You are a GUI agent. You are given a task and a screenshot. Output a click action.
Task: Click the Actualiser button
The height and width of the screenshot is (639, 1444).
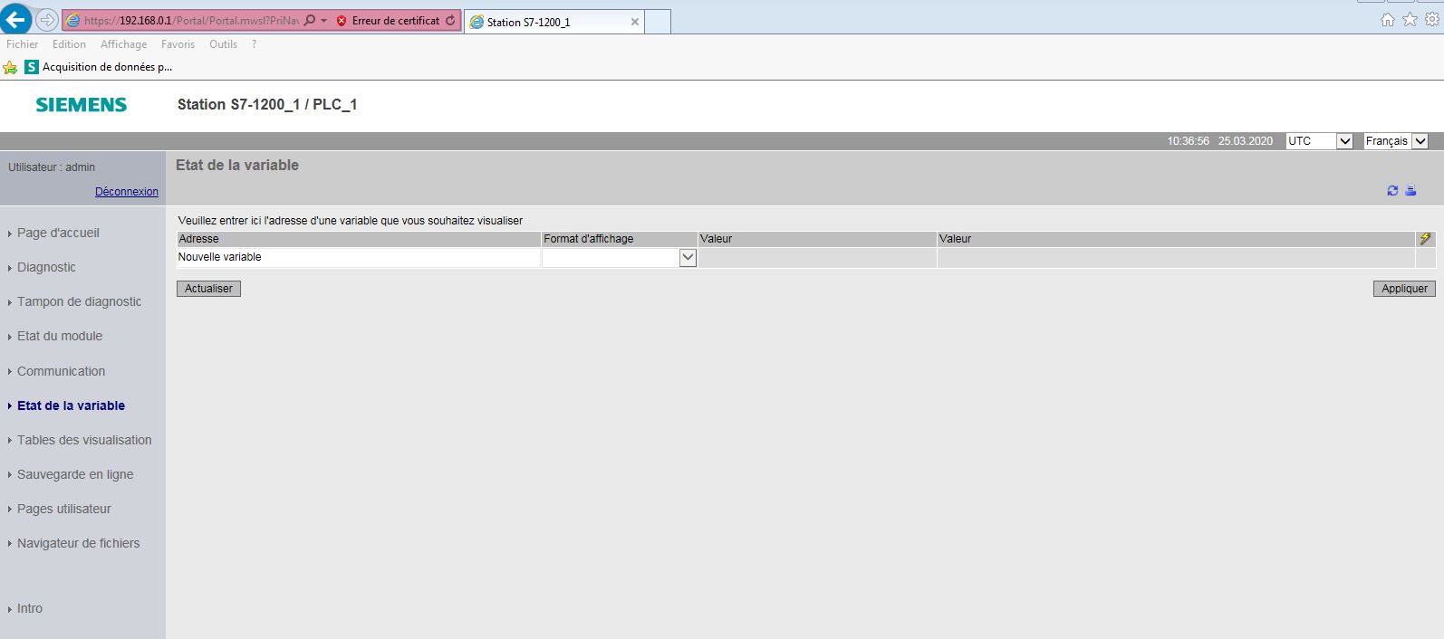(208, 289)
